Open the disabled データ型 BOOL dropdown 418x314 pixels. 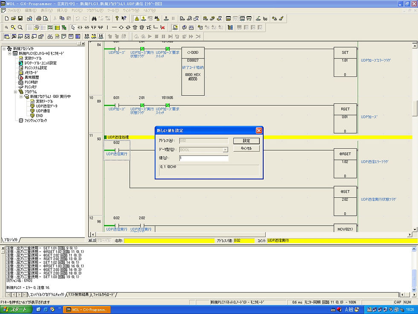click(x=225, y=150)
